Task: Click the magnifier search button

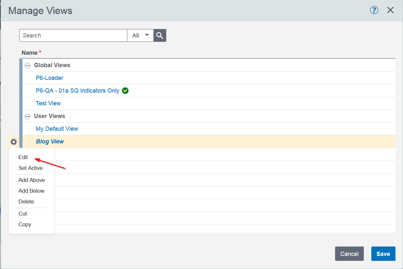Action: point(160,36)
